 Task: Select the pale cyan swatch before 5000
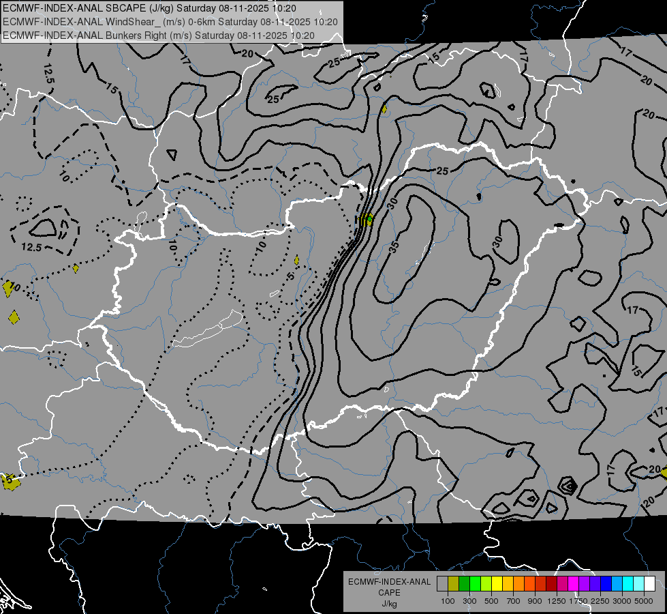639,584
